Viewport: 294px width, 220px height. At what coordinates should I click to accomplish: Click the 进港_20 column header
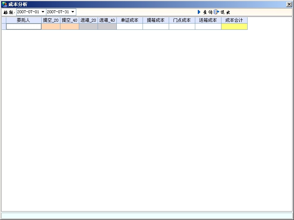point(88,20)
